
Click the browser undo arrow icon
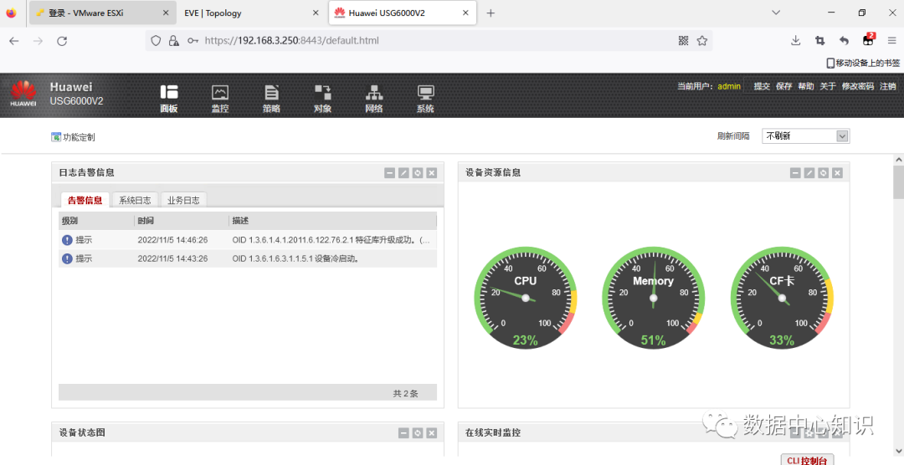(844, 40)
